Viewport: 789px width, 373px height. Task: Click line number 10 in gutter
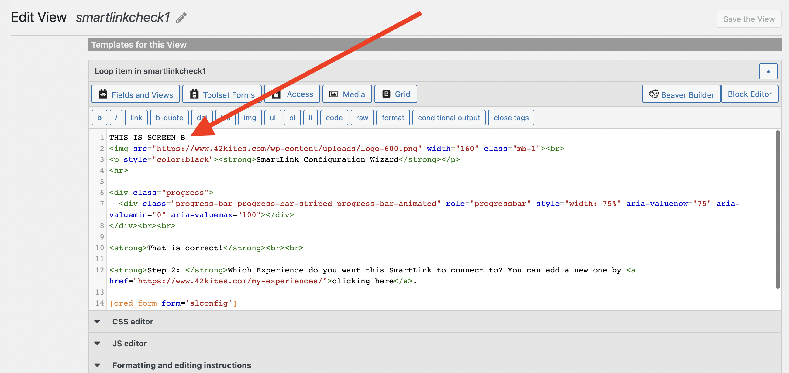tap(100, 248)
